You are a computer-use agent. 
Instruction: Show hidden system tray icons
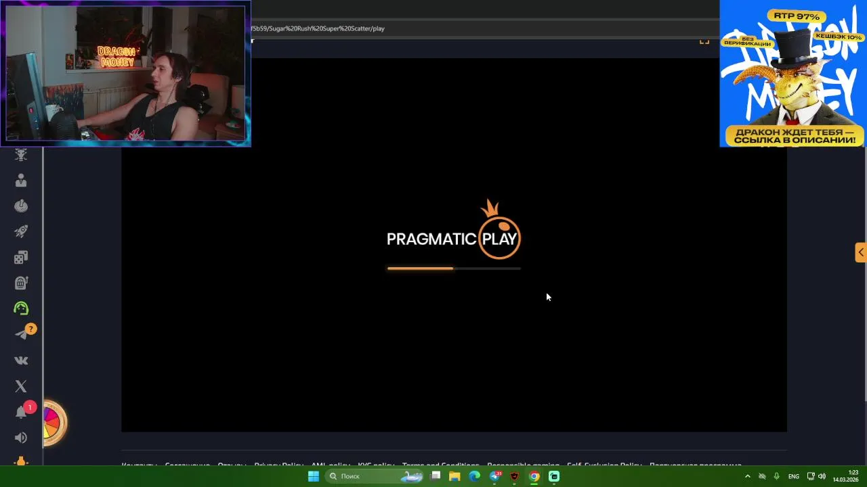click(x=747, y=476)
